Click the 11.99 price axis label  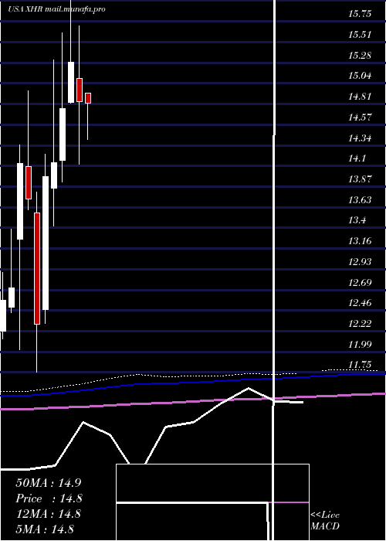click(x=360, y=344)
